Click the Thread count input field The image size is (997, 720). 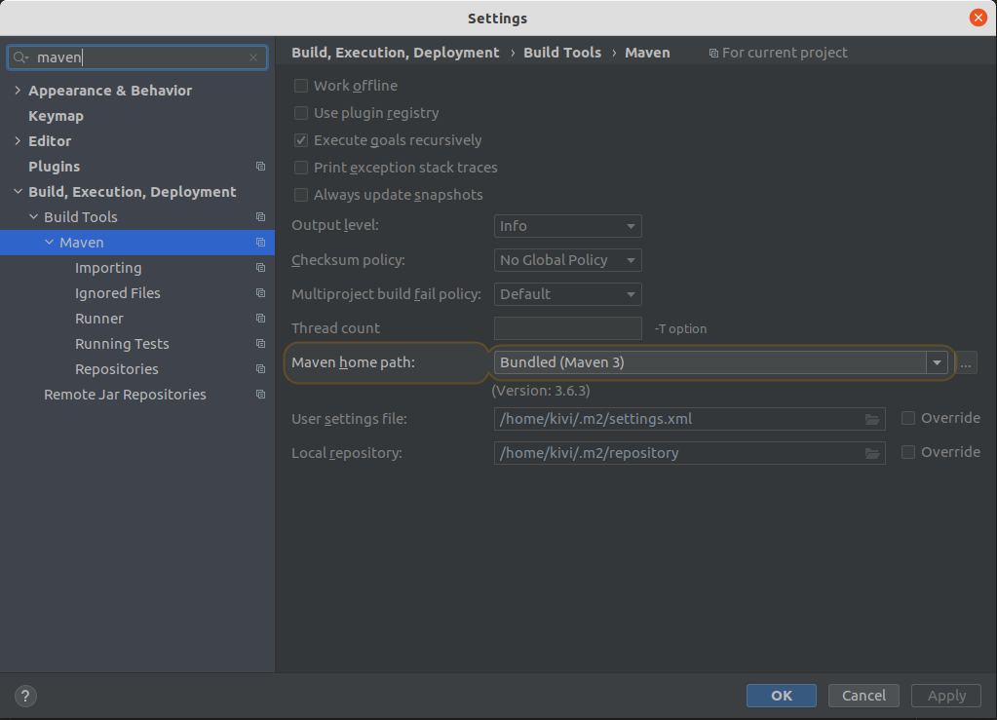(x=567, y=328)
